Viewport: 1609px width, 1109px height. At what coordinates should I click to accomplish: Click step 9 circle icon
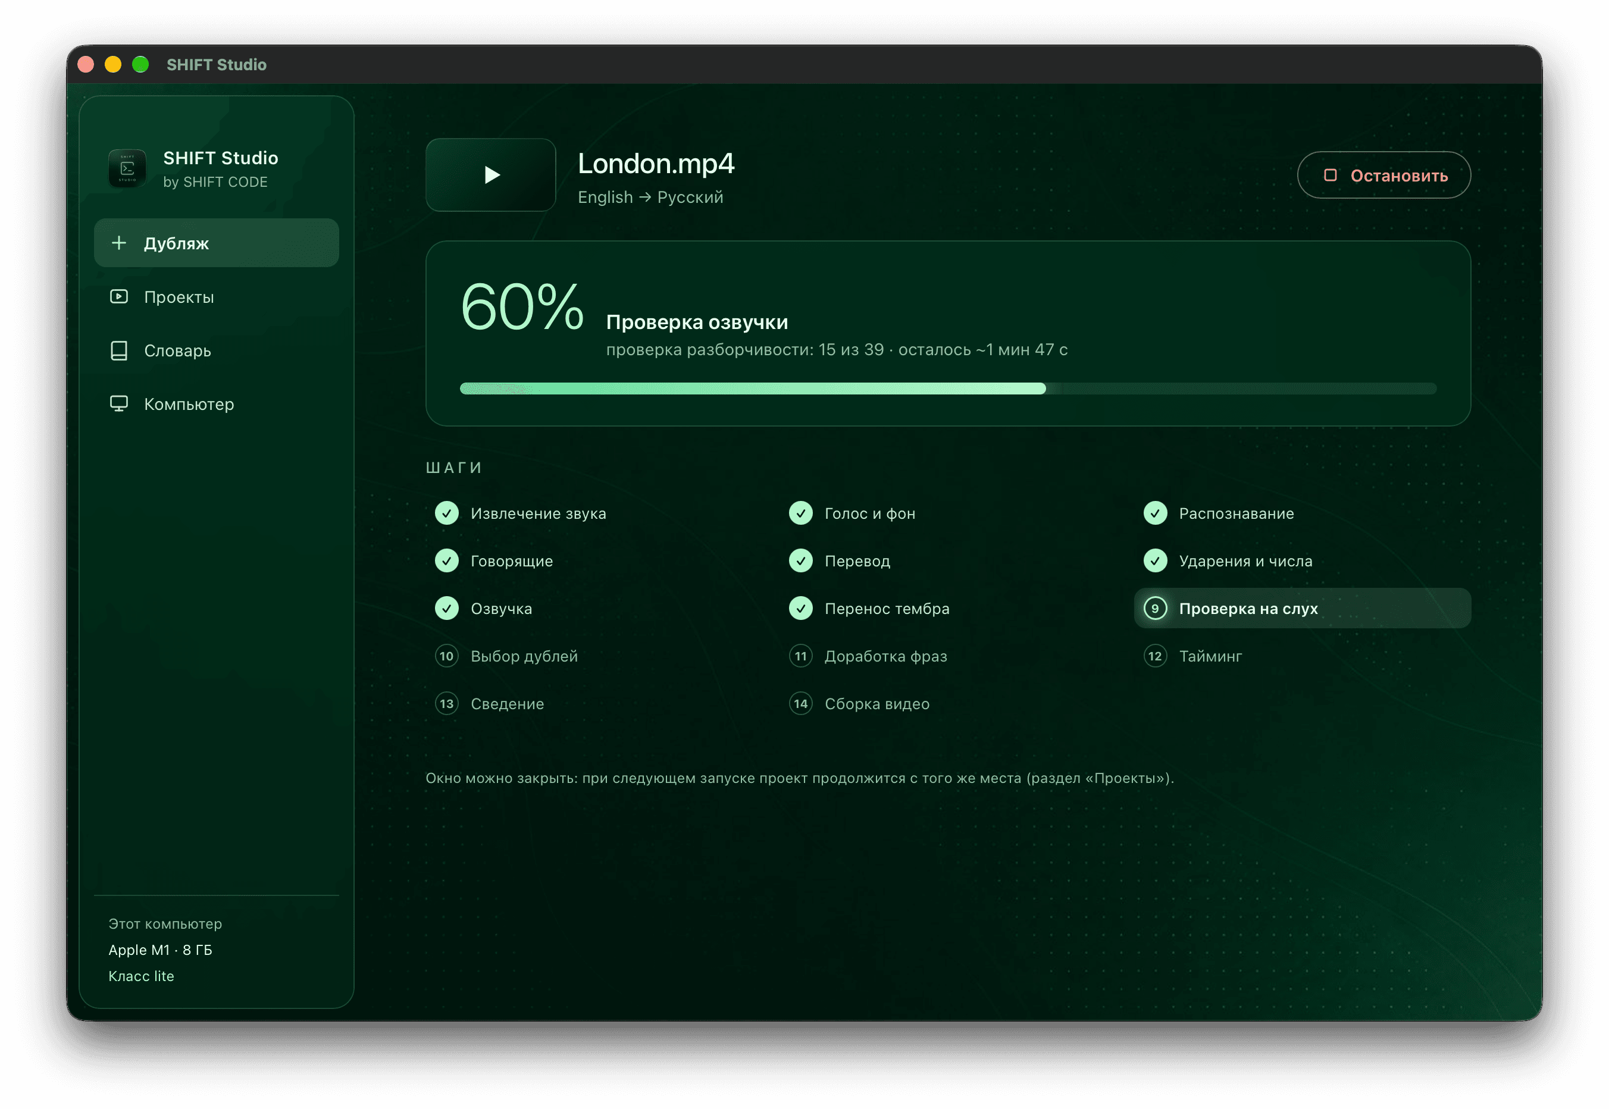coord(1155,609)
